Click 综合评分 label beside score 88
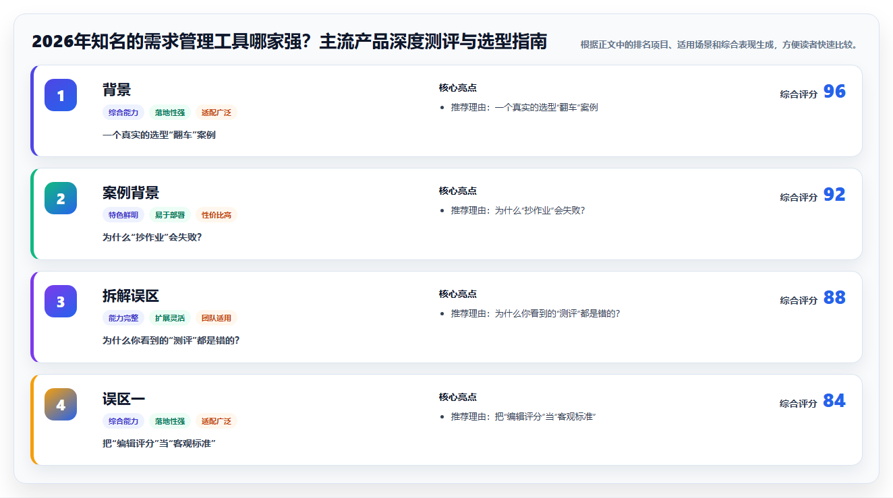Screen dimensions: 893x498 [x=799, y=301]
